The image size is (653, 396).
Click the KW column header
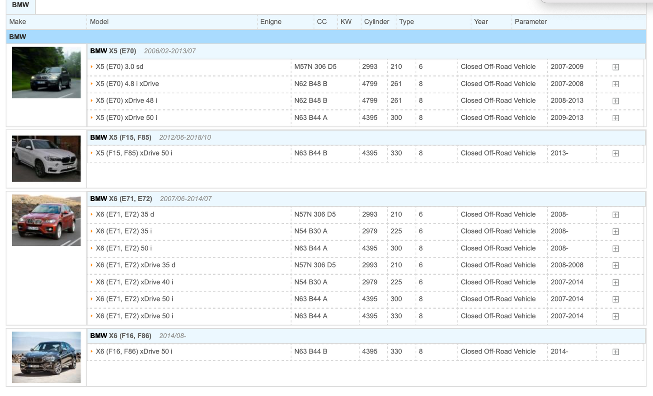point(349,22)
